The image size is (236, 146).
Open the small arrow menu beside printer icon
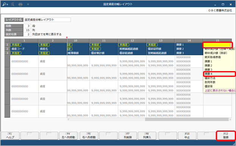pos(28,5)
